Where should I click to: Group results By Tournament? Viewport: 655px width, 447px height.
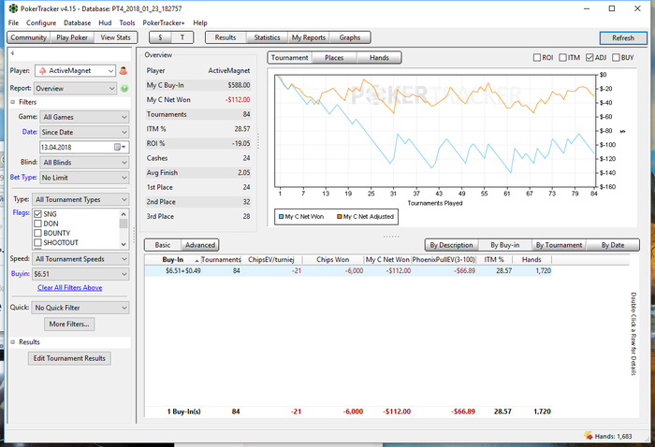(x=559, y=245)
